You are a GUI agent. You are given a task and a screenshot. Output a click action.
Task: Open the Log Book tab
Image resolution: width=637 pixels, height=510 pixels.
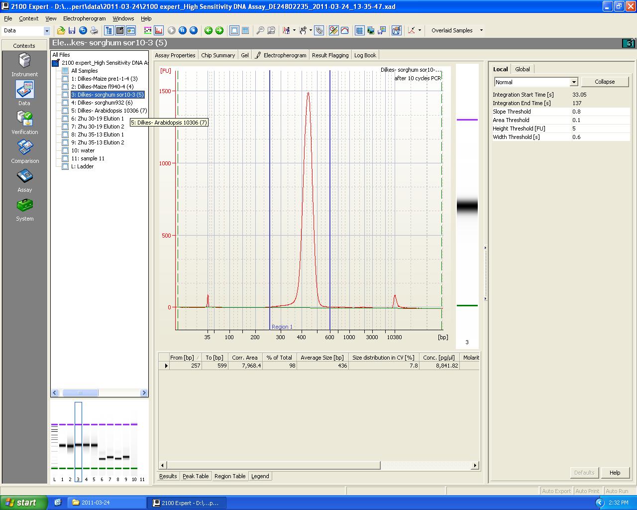pyautogui.click(x=365, y=55)
